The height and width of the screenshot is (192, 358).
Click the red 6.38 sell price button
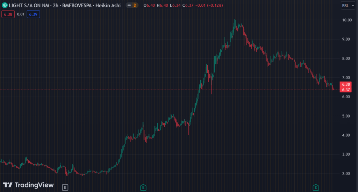(x=8, y=14)
